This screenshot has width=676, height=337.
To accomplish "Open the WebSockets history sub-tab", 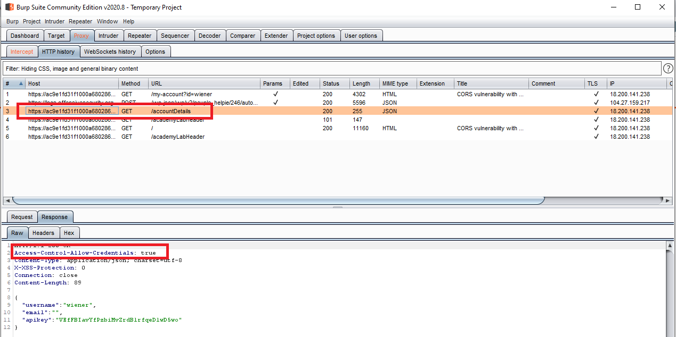I will 110,52.
